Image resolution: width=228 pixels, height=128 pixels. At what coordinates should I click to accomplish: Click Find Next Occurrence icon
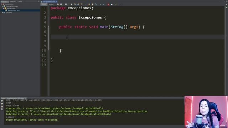(78, 5)
